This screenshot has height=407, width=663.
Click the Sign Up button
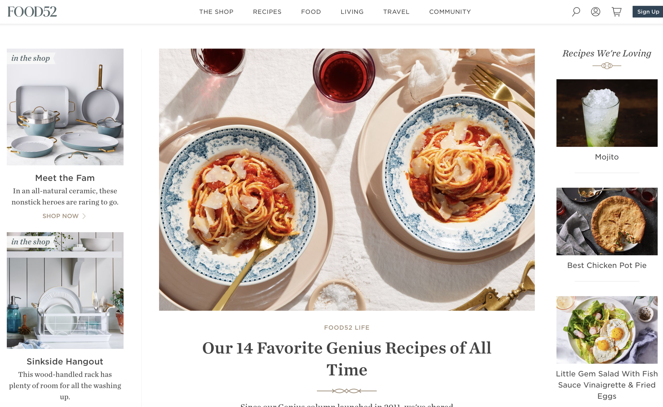648,12
